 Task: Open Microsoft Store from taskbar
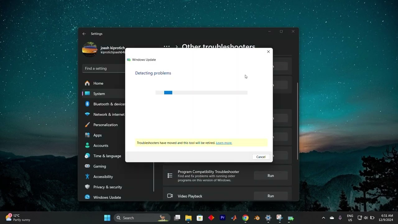click(200, 218)
